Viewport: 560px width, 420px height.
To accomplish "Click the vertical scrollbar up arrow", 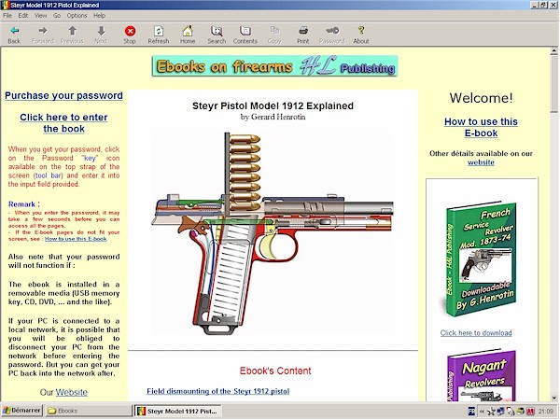I will point(553,51).
